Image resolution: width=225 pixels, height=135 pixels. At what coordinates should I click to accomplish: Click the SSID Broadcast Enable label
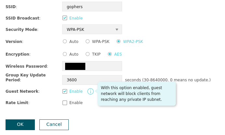(x=76, y=18)
